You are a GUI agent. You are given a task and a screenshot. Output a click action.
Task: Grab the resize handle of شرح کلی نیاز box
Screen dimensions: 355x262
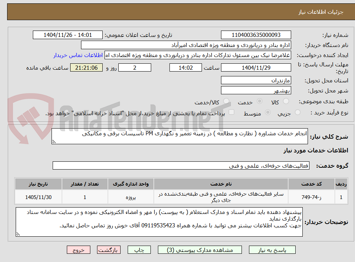[x=54, y=142]
